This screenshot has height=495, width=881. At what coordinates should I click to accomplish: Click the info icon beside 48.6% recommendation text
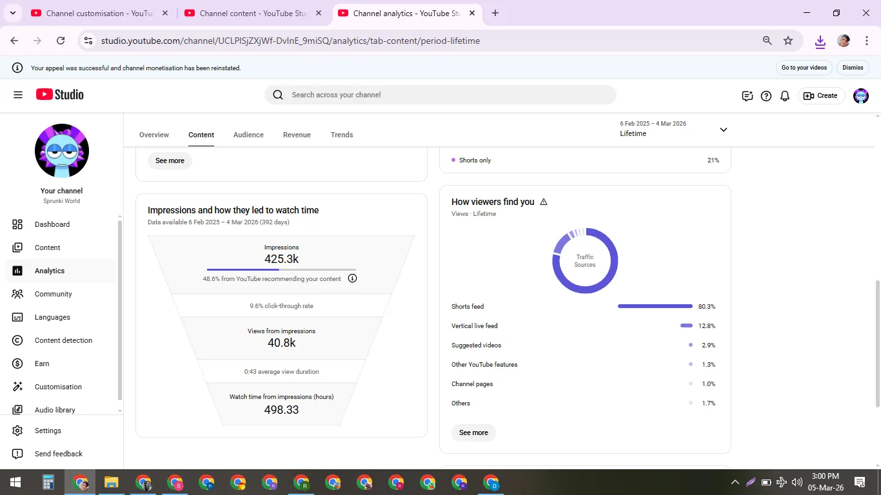pos(352,278)
